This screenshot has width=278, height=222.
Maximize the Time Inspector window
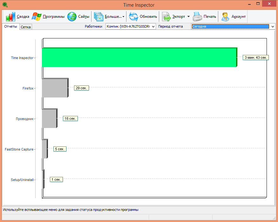coord(258,4)
